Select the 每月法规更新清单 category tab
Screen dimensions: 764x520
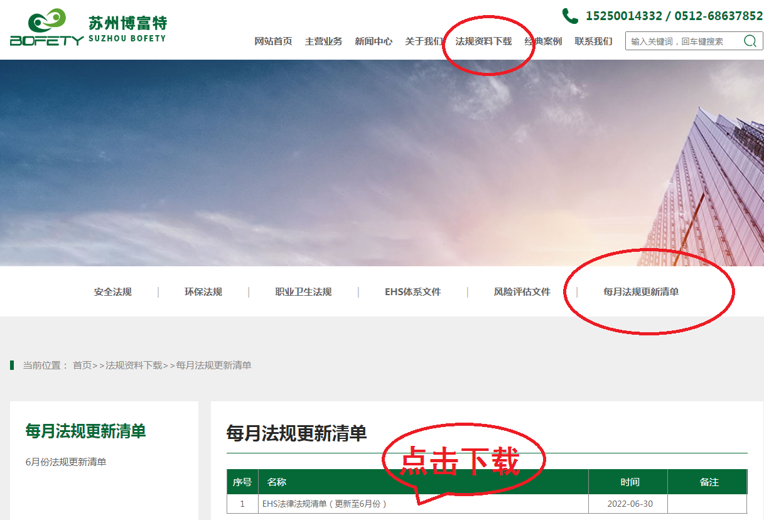(x=641, y=292)
